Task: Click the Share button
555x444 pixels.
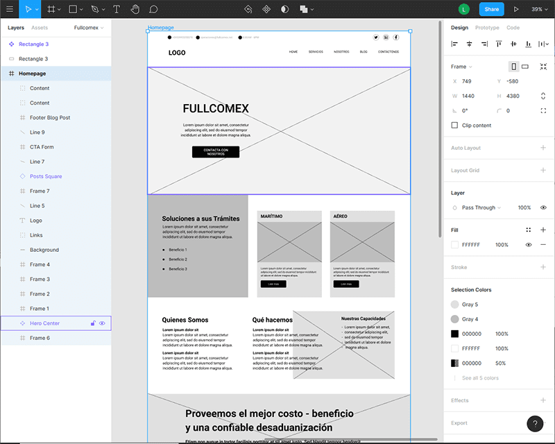Action: (x=491, y=10)
